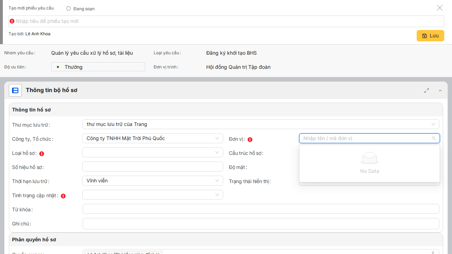
Task: Click the blue form icon beside Thông tin bộ hồ sơ
Action: pyautogui.click(x=15, y=90)
